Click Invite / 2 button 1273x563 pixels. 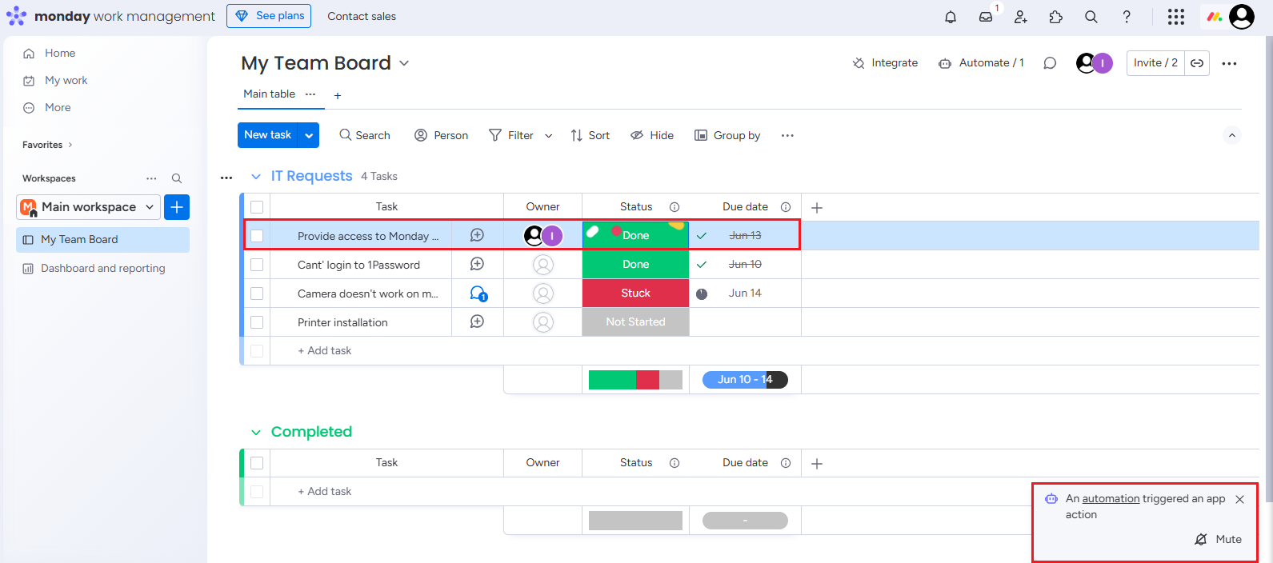[1155, 63]
